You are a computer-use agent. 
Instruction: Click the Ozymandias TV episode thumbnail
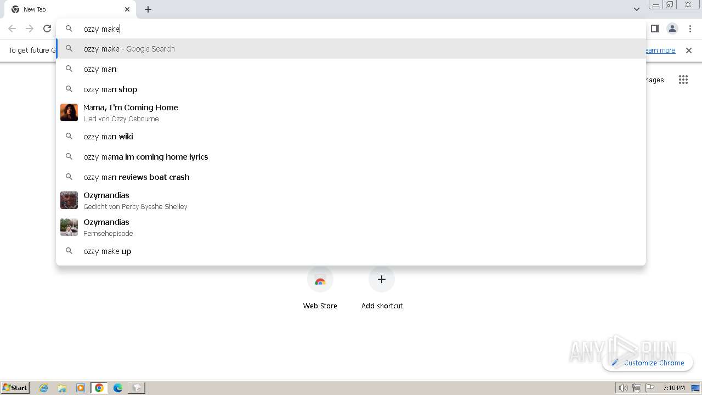tap(69, 227)
